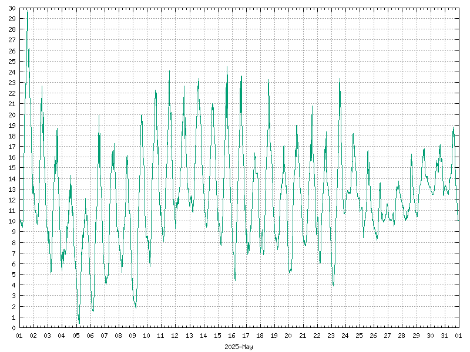Click the y-axis value 20

pos(12,114)
